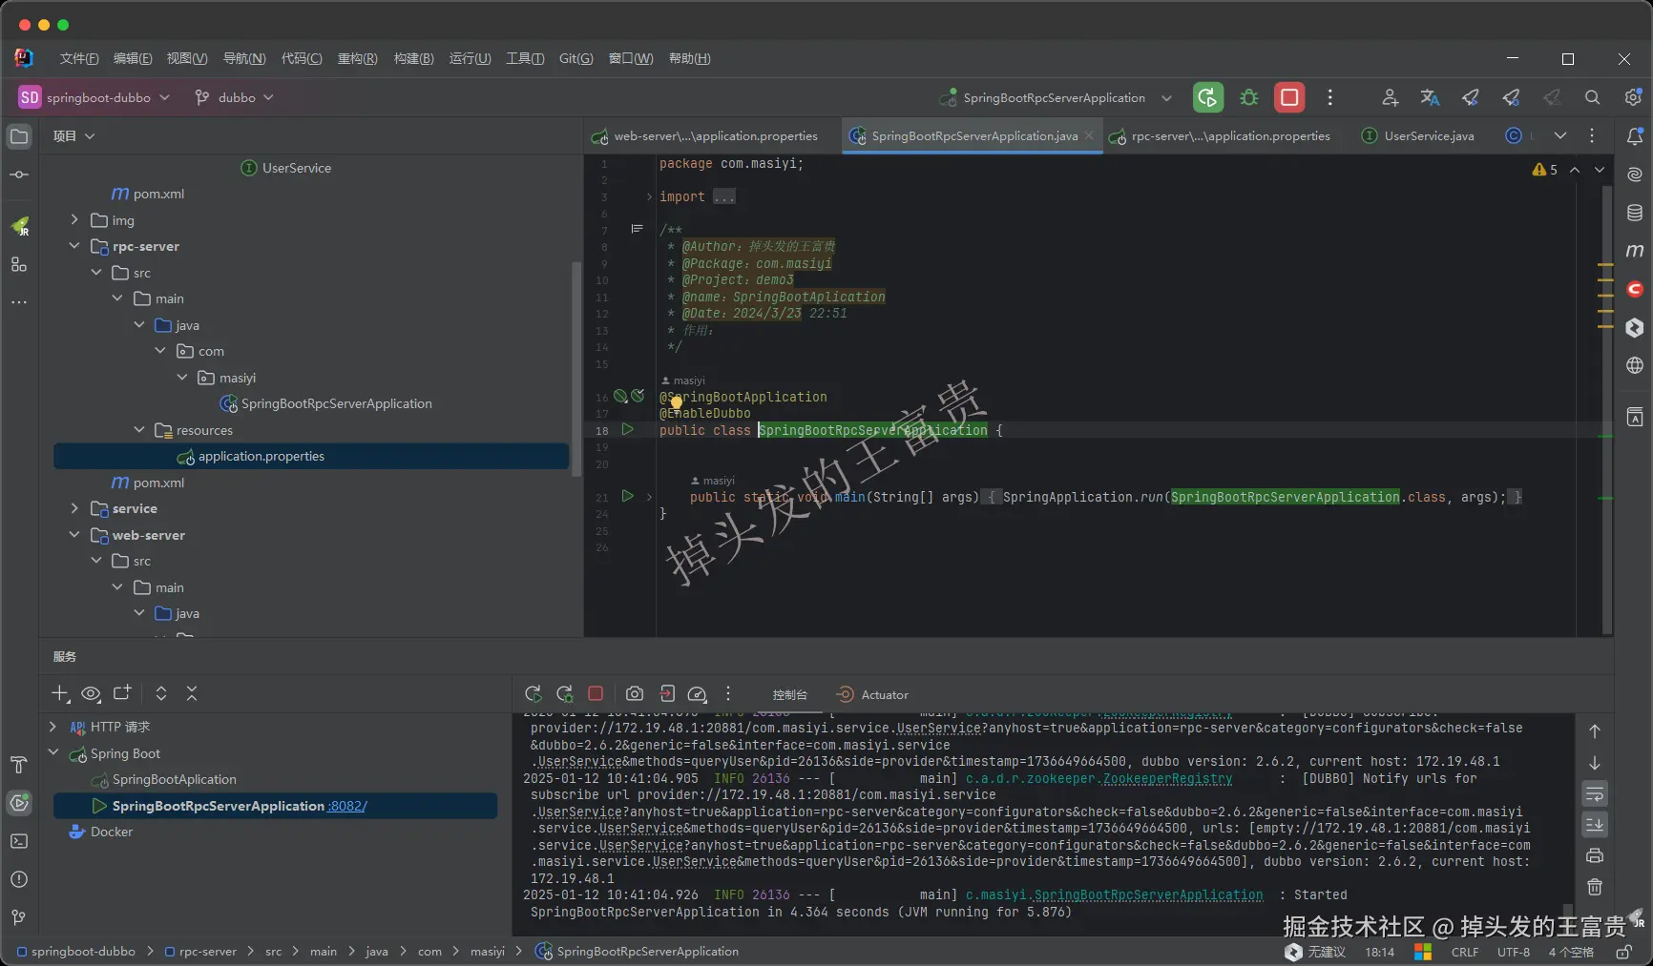
Task: Expand the HTTP 请求 node
Action: tap(52, 727)
